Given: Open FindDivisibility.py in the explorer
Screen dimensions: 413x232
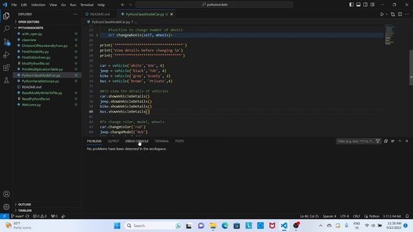Looking at the screenshot, I should click(35, 52).
